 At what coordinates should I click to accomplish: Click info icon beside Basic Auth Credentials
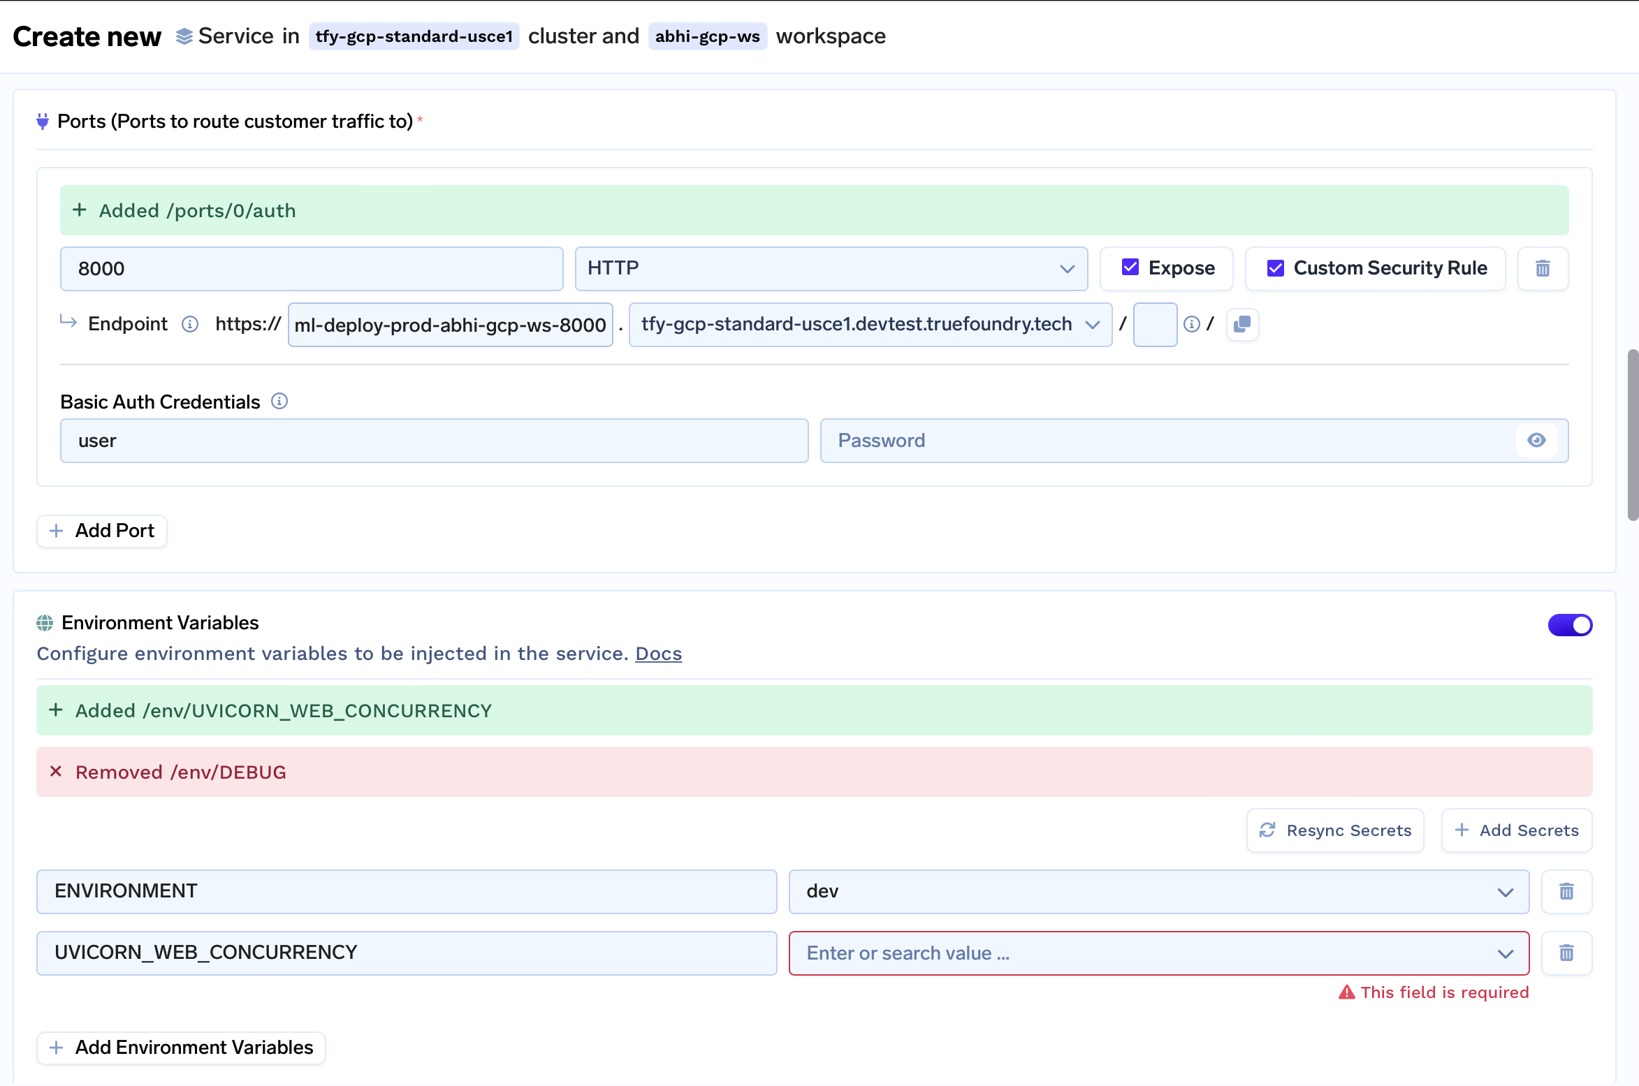pos(279,402)
